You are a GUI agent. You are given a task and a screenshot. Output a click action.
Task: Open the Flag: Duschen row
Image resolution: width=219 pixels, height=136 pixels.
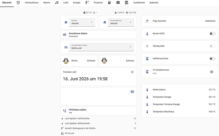[x=180, y=21]
